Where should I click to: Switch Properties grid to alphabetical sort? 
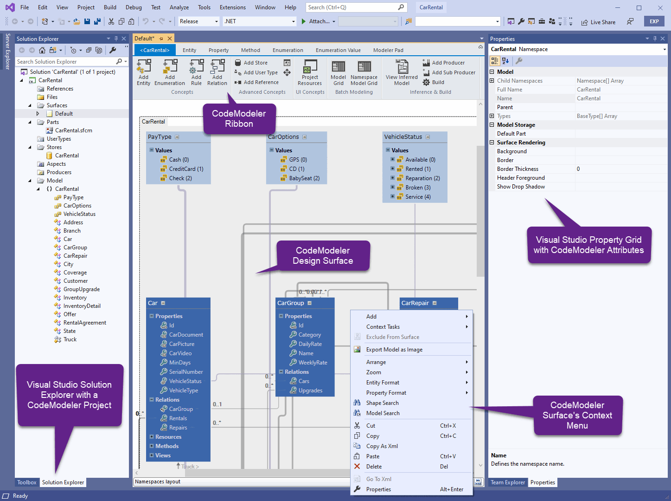click(505, 61)
